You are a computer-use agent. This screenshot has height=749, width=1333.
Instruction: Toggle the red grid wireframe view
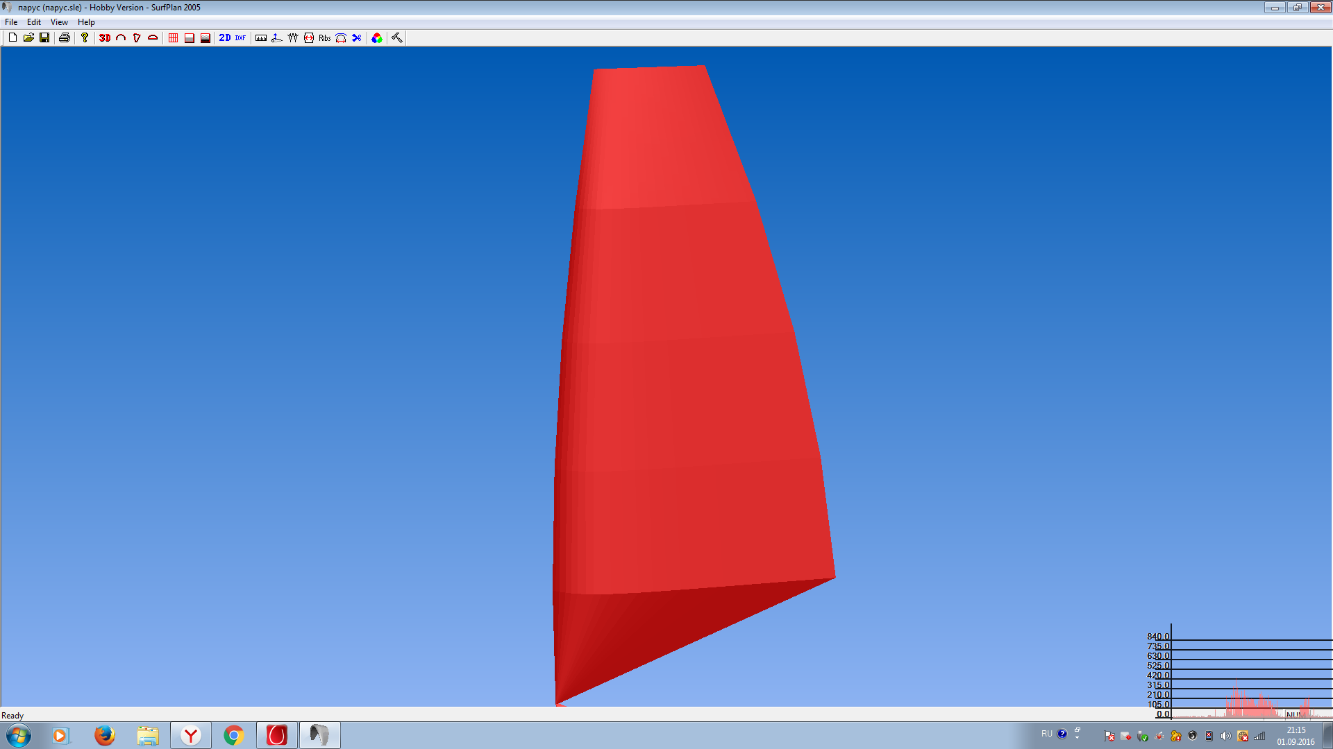coord(174,38)
